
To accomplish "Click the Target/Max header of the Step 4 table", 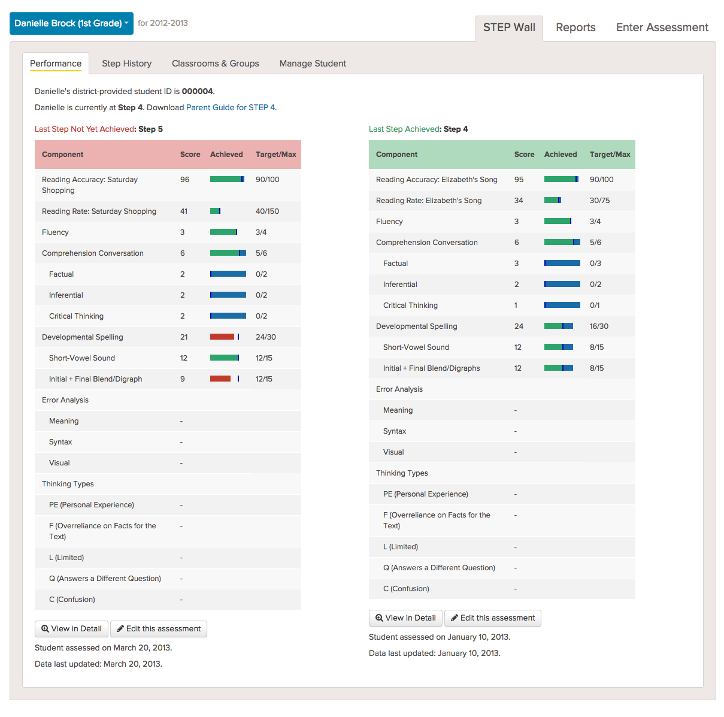I will pyautogui.click(x=610, y=154).
